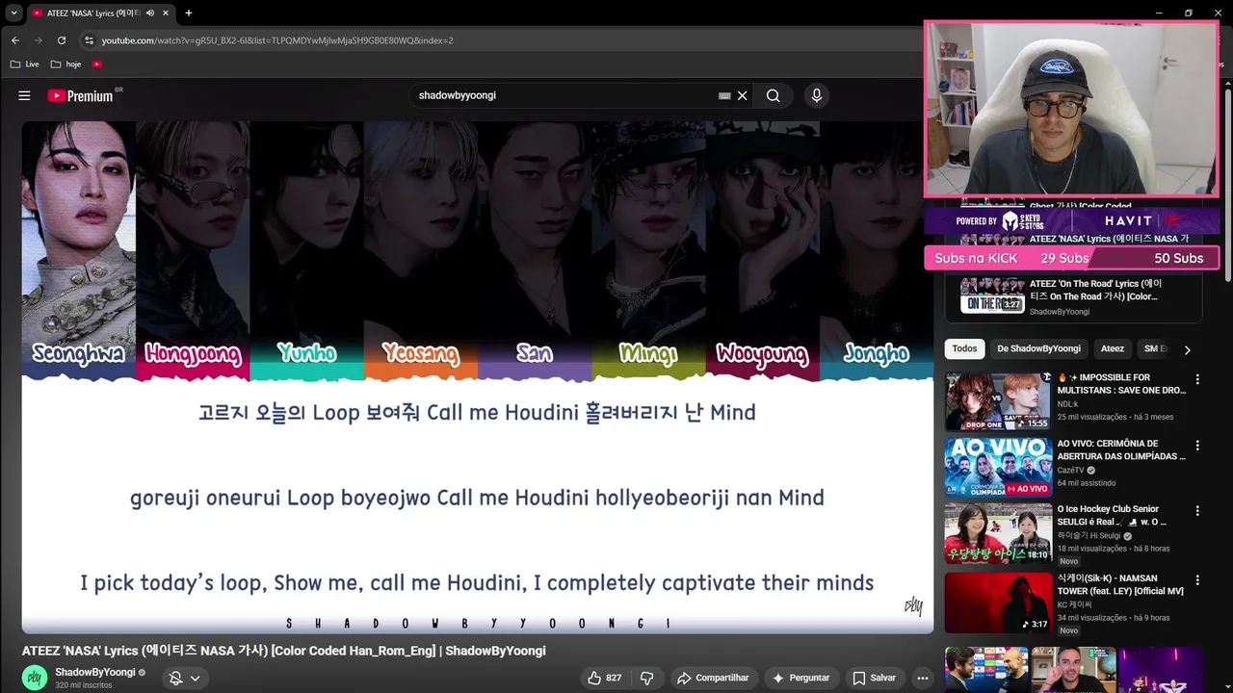Dislike the video with thumbs down
The height and width of the screenshot is (693, 1233).
pyautogui.click(x=647, y=678)
